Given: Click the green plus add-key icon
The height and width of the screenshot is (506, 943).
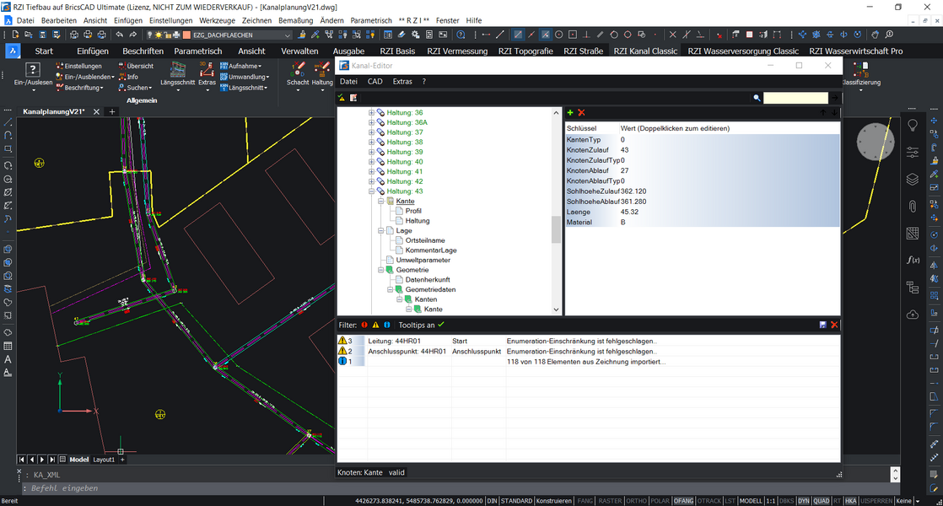Looking at the screenshot, I should coord(570,112).
